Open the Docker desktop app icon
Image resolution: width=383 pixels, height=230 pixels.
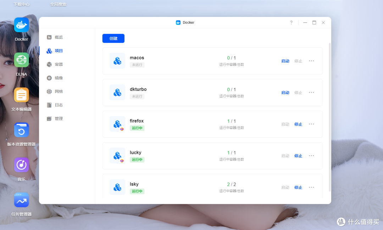click(x=22, y=25)
